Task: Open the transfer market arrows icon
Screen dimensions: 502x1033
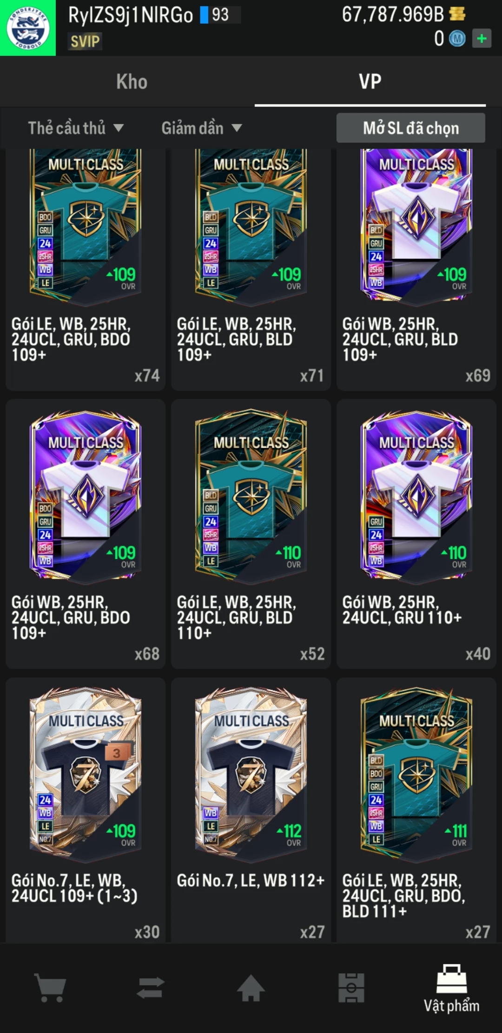Action: pos(151,987)
